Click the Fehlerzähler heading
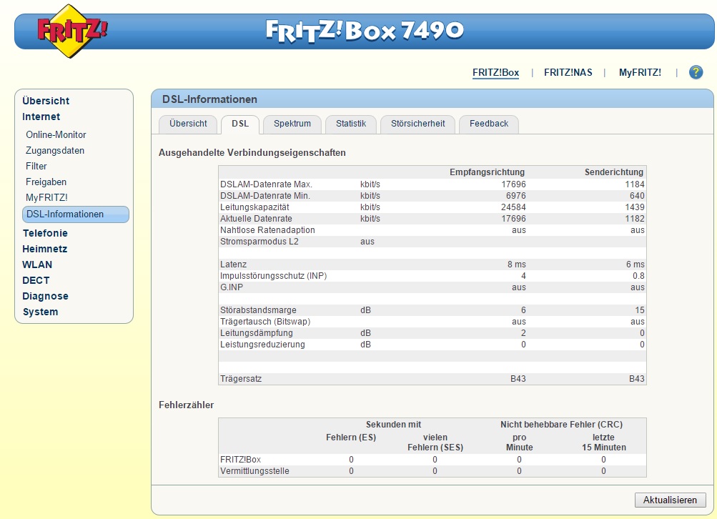Image resolution: width=717 pixels, height=519 pixels. click(x=186, y=405)
